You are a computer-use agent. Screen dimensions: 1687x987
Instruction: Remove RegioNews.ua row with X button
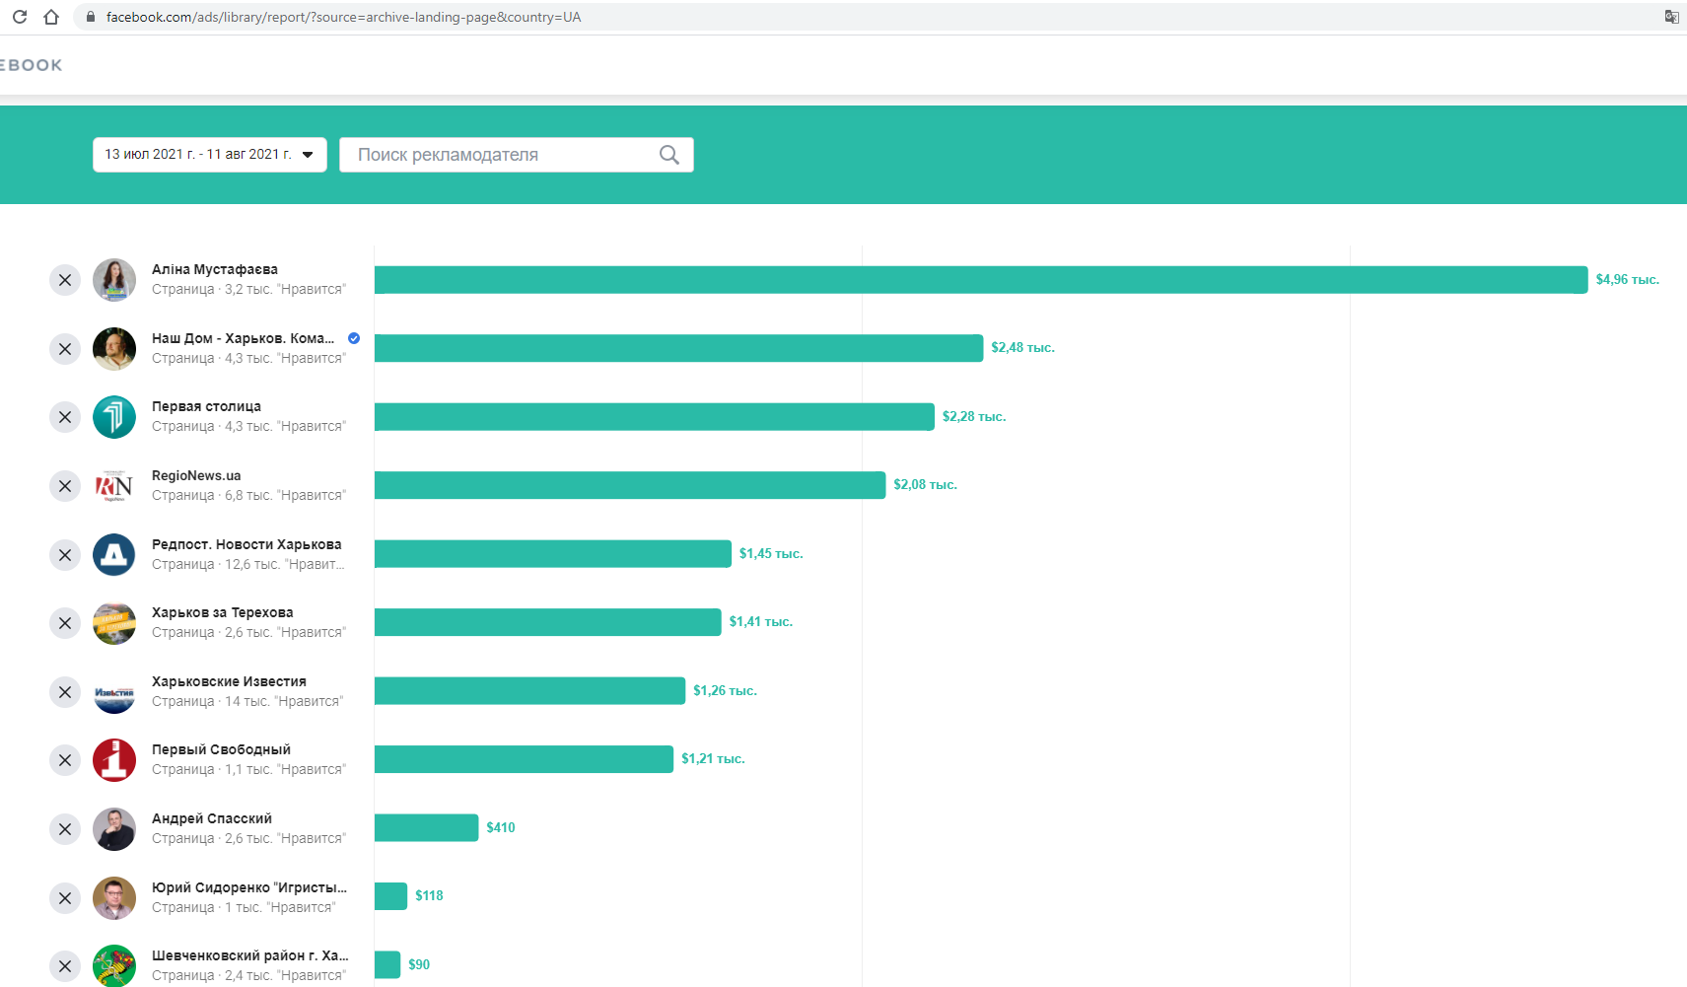(x=65, y=486)
